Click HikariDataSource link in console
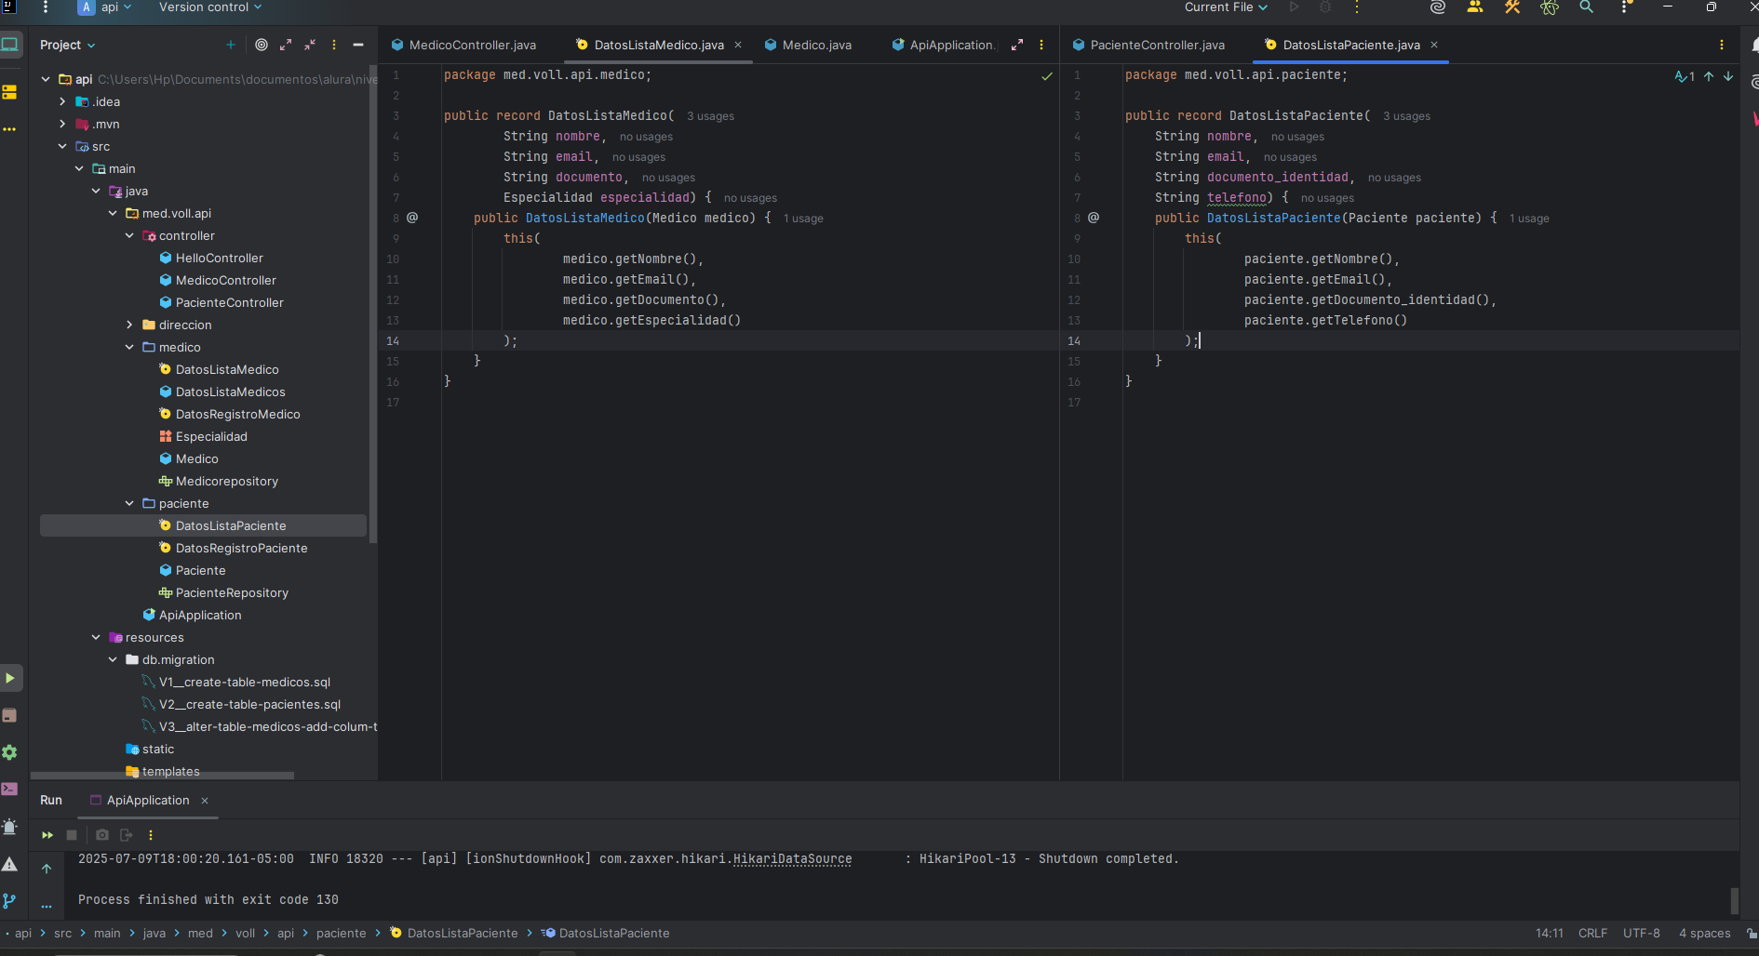Screen dimensions: 1759x956 tap(792, 858)
